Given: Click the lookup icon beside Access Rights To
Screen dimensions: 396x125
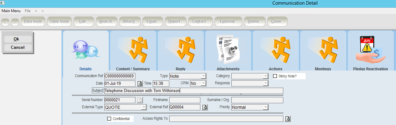Looking at the screenshot, I should point(288,119).
